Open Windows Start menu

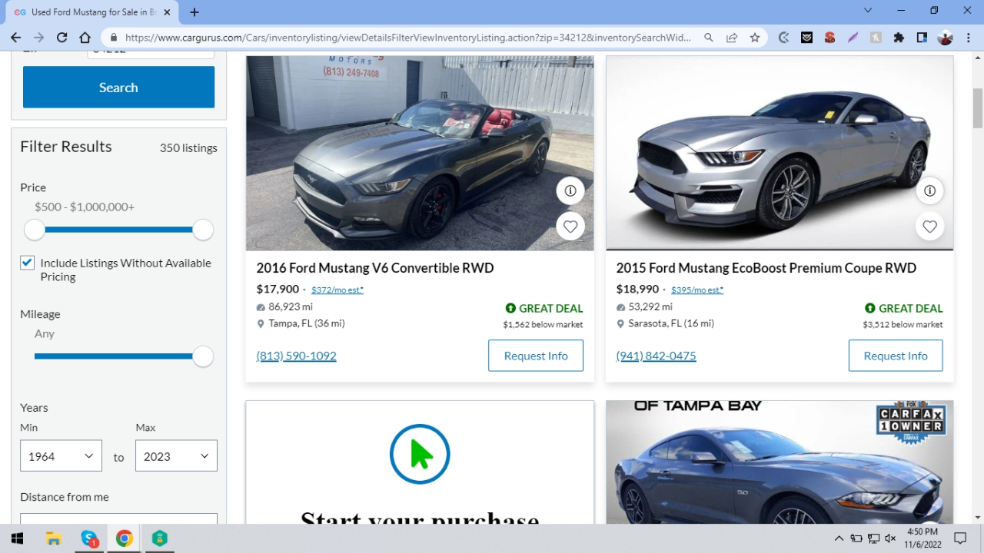tap(18, 538)
